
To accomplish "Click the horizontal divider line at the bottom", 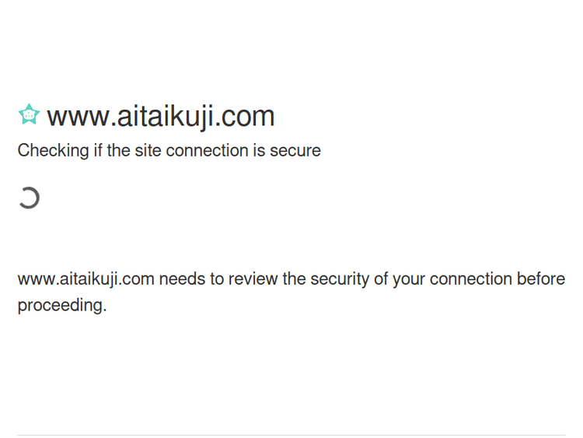I will point(291,435).
